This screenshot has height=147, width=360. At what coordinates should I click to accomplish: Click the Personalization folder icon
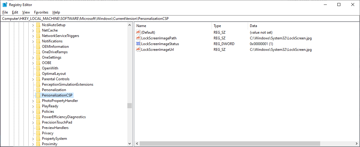pos(38,90)
